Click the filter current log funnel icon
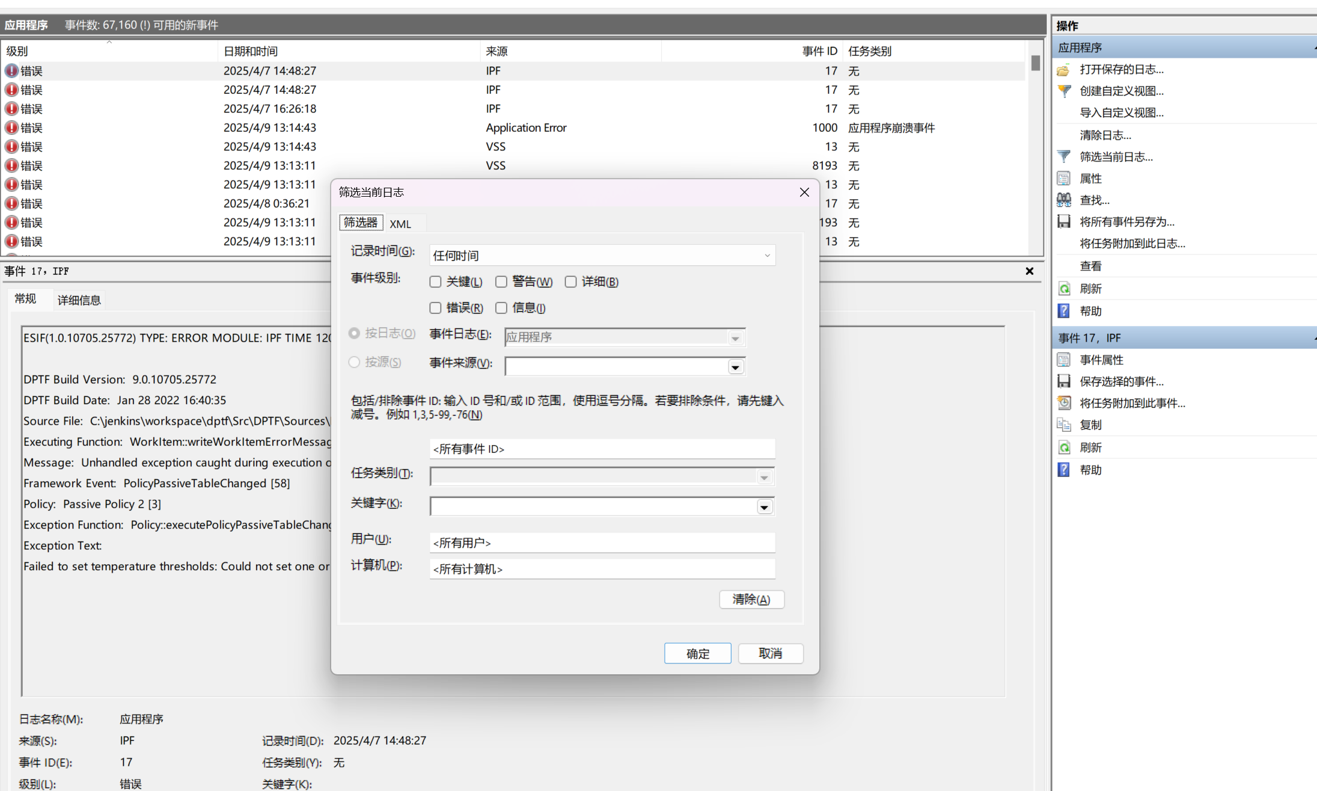The width and height of the screenshot is (1317, 791). pyautogui.click(x=1063, y=157)
